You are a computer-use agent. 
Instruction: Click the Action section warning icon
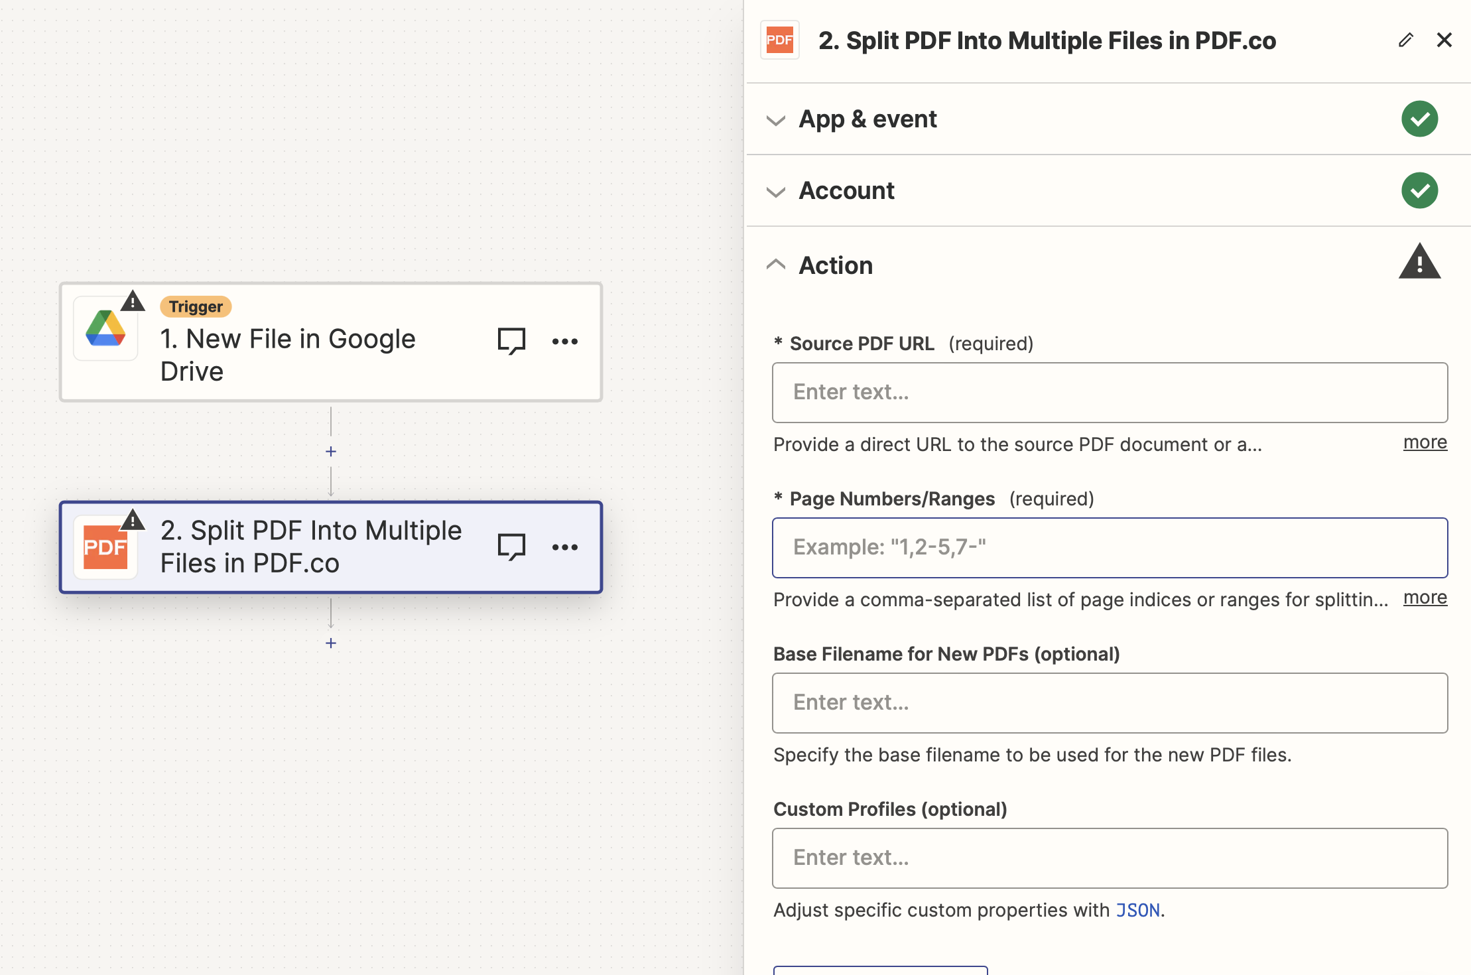(1419, 263)
